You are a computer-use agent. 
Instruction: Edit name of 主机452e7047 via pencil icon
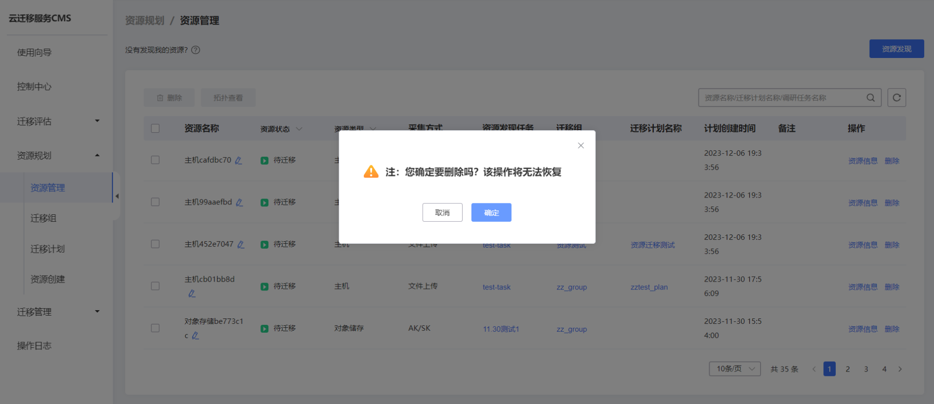pos(241,244)
